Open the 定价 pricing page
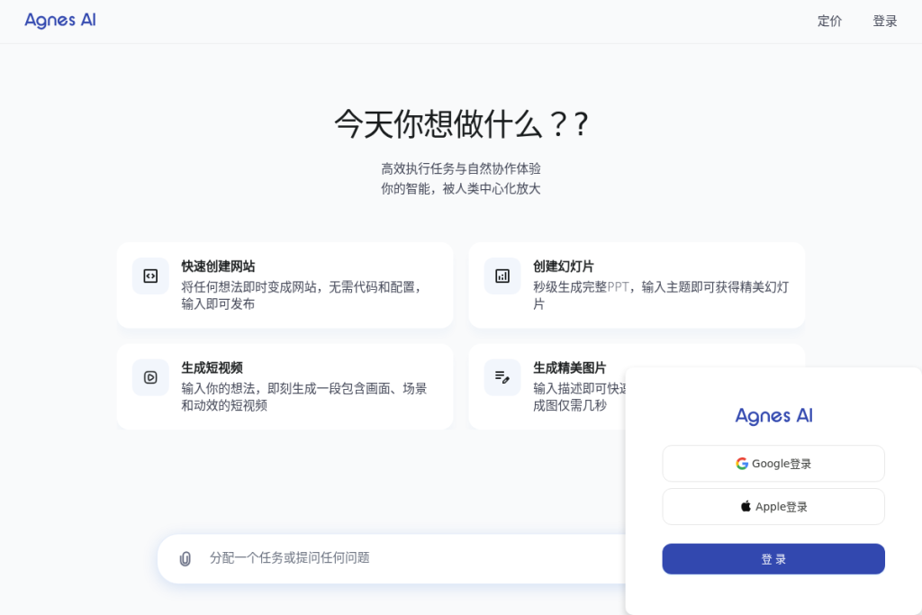922x615 pixels. [x=829, y=22]
